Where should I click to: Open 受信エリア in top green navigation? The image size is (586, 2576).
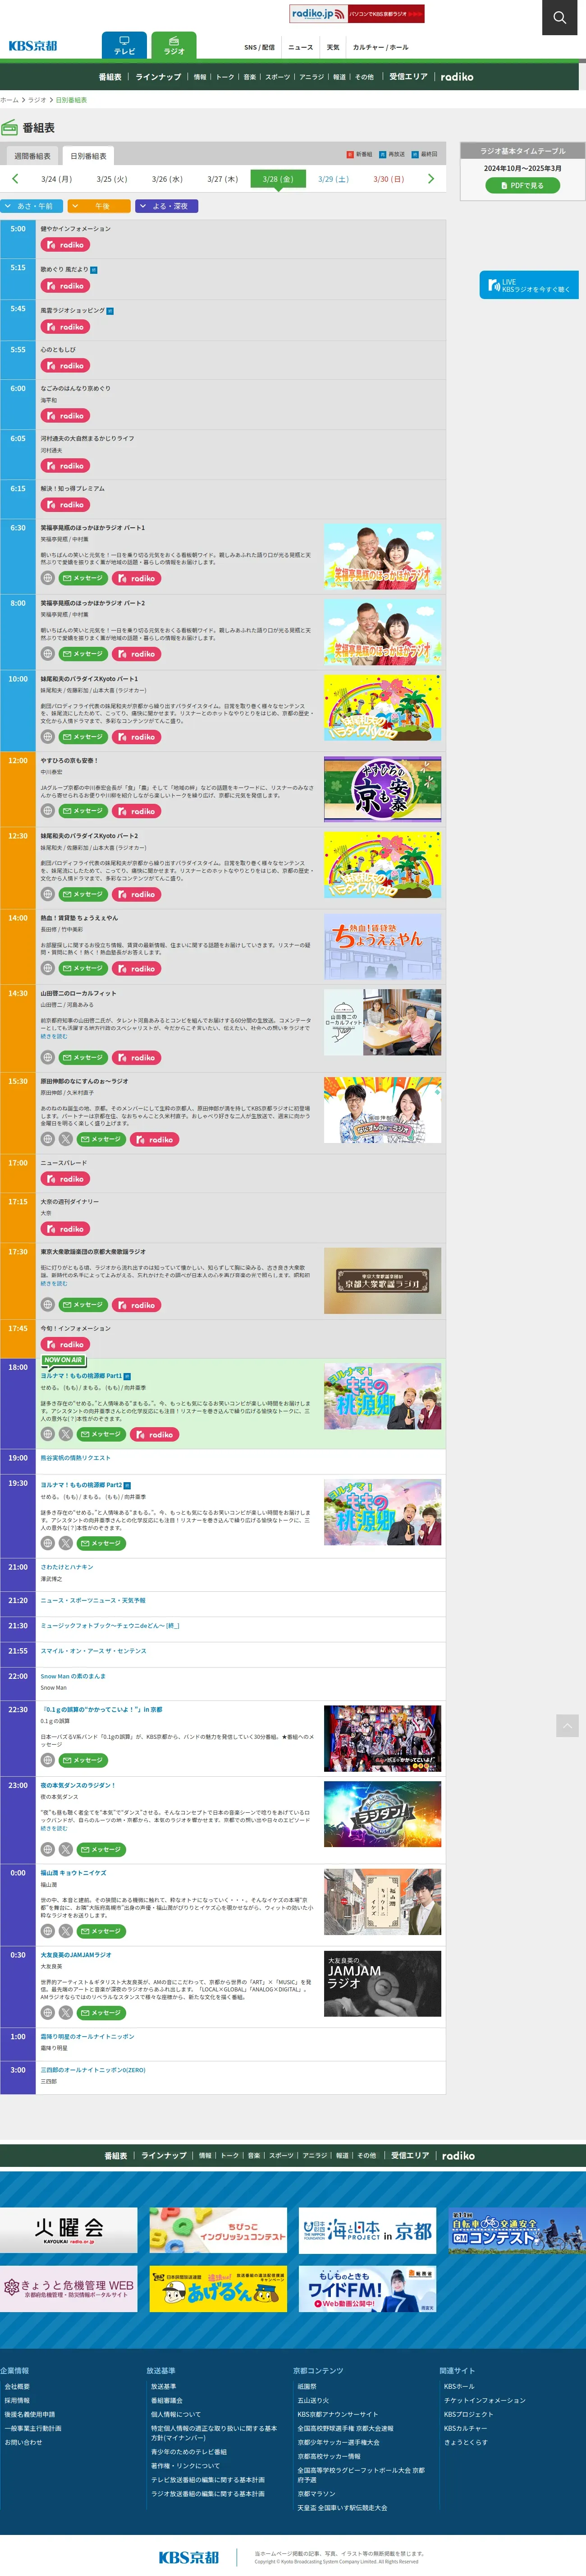[408, 77]
